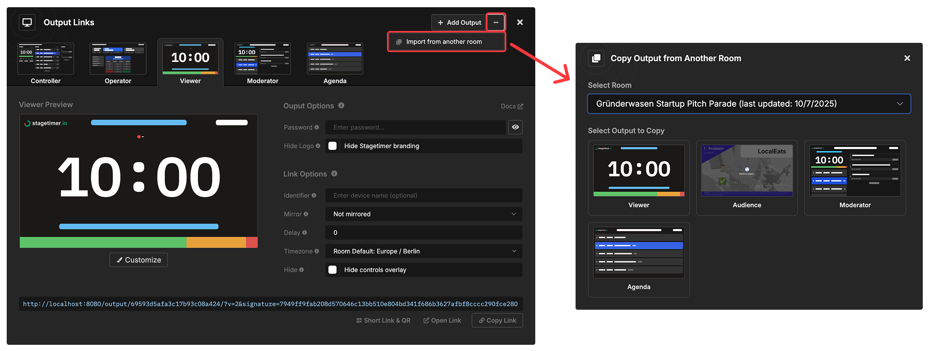Open the Docs external link
This screenshot has height=351, width=930.
click(x=512, y=106)
